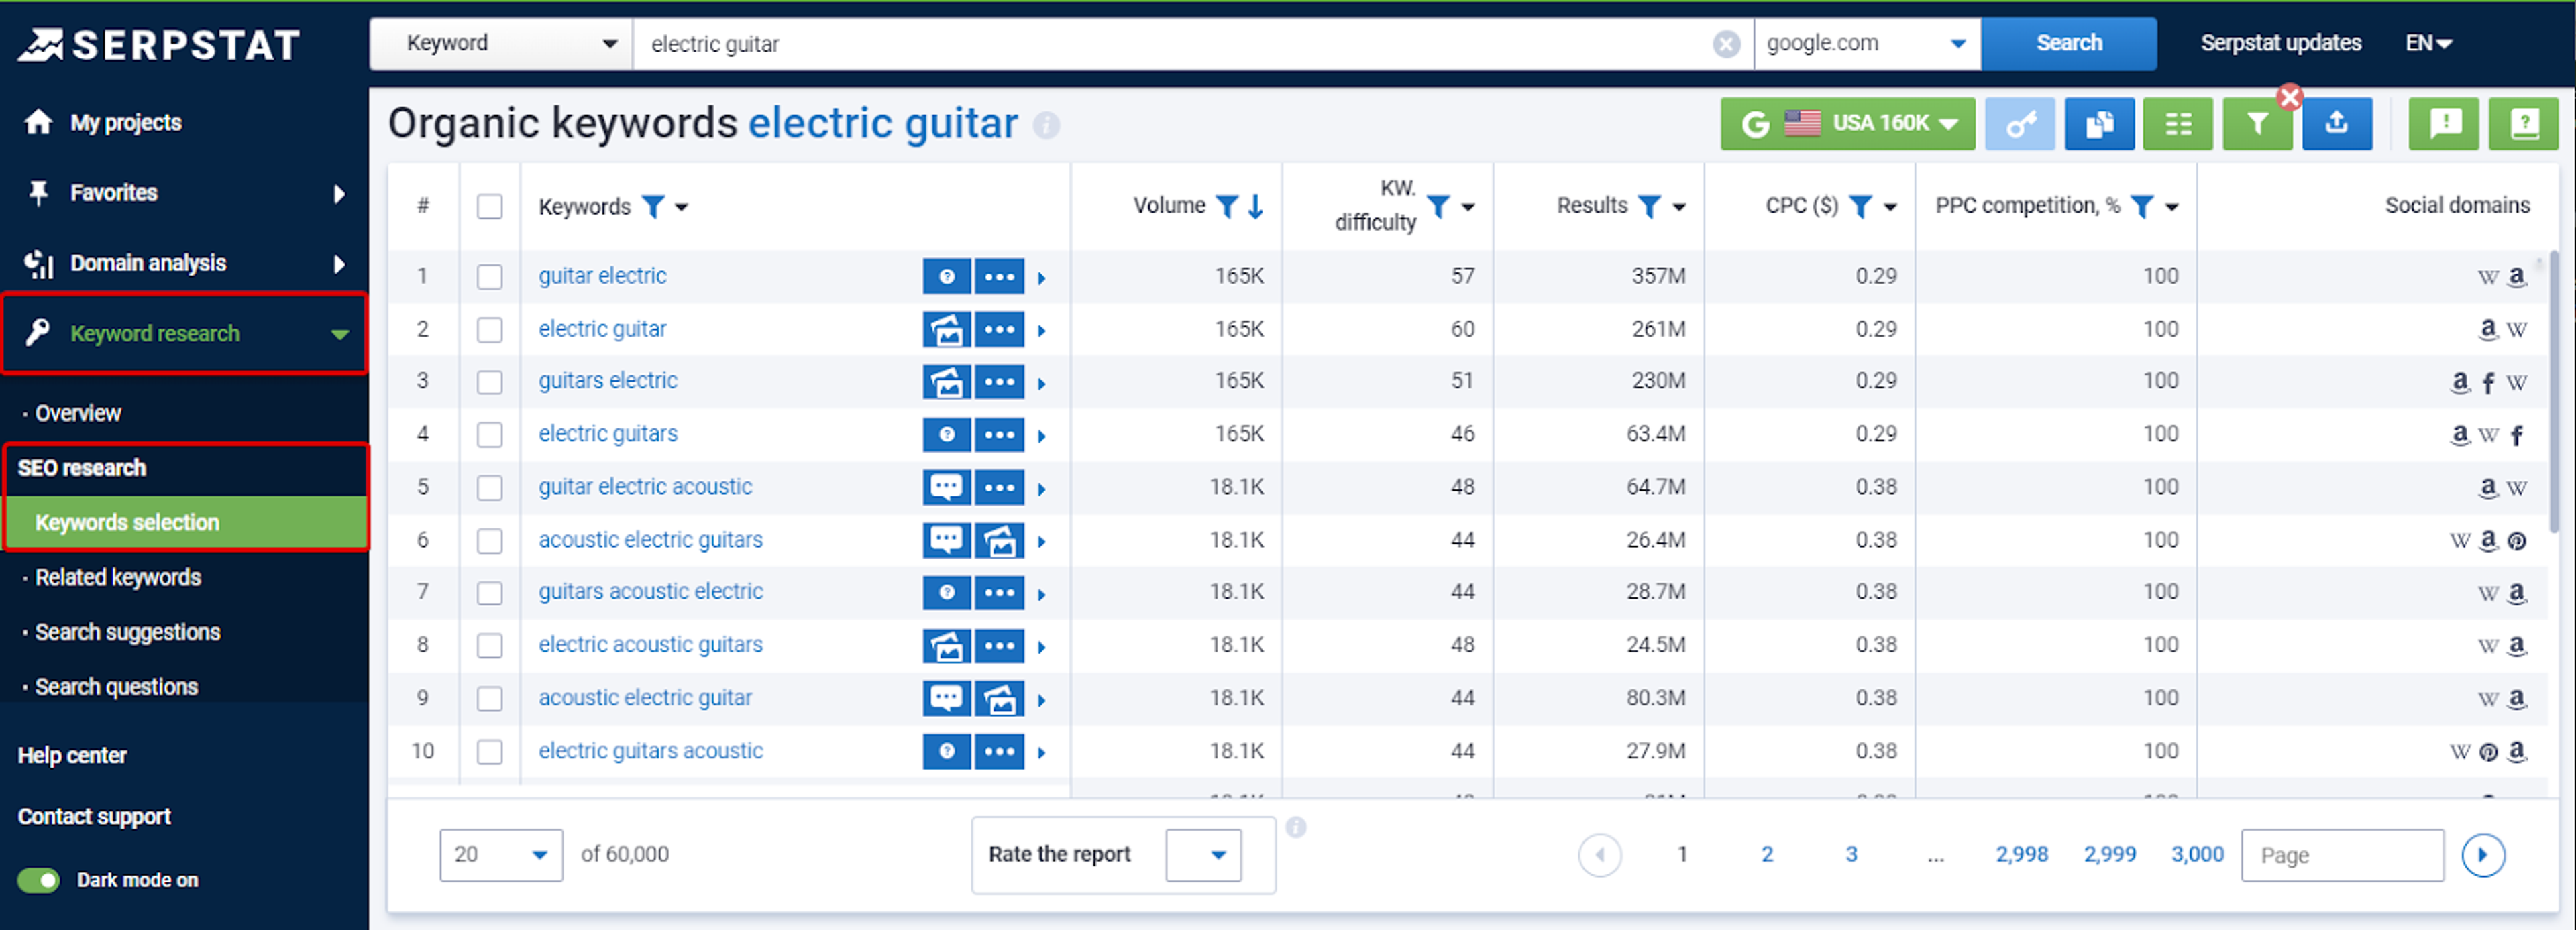Go to page 3,000 link
Image resolution: width=2576 pixels, height=930 pixels.
(x=2197, y=855)
